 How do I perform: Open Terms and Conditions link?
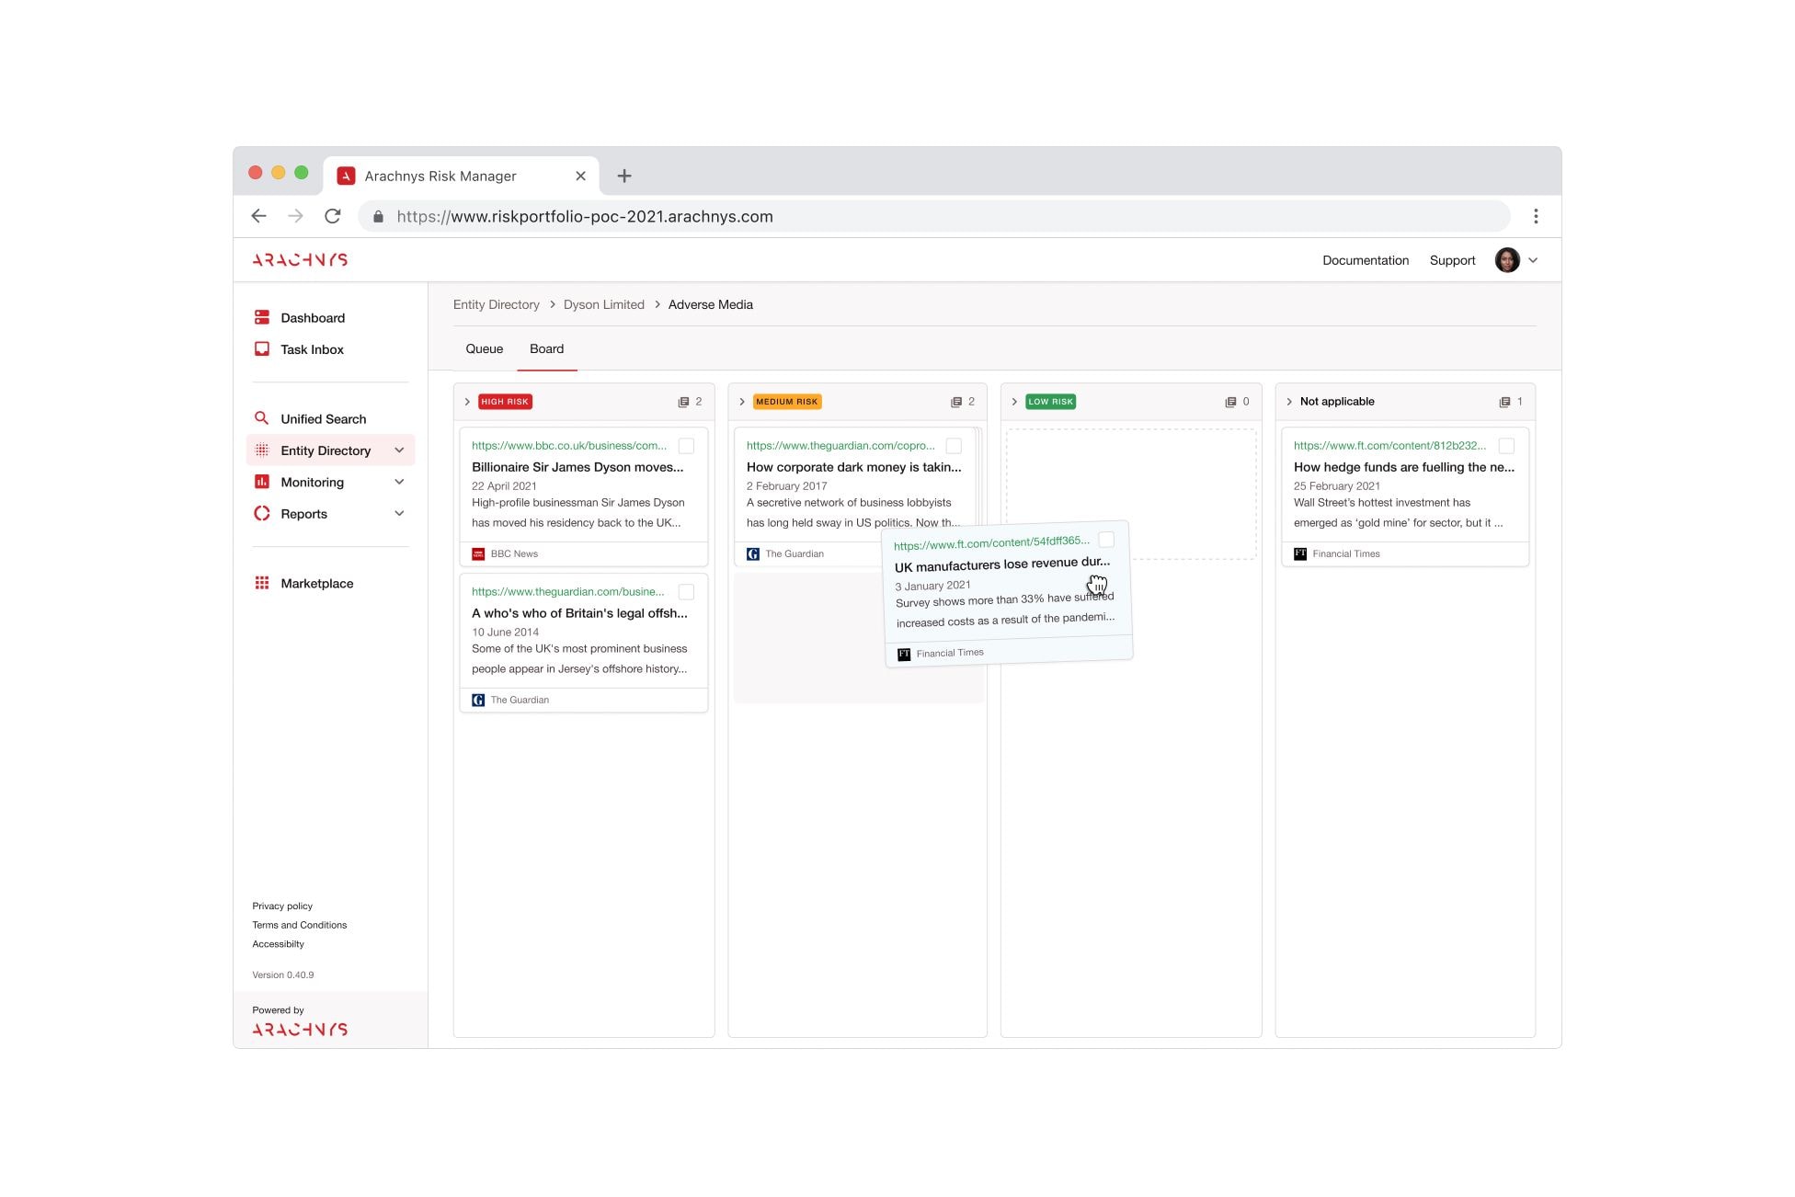point(300,925)
